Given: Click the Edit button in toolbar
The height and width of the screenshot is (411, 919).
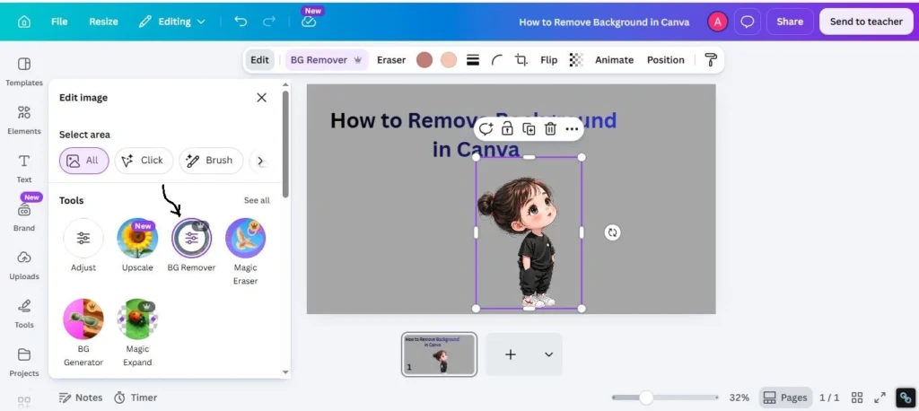Looking at the screenshot, I should point(259,60).
